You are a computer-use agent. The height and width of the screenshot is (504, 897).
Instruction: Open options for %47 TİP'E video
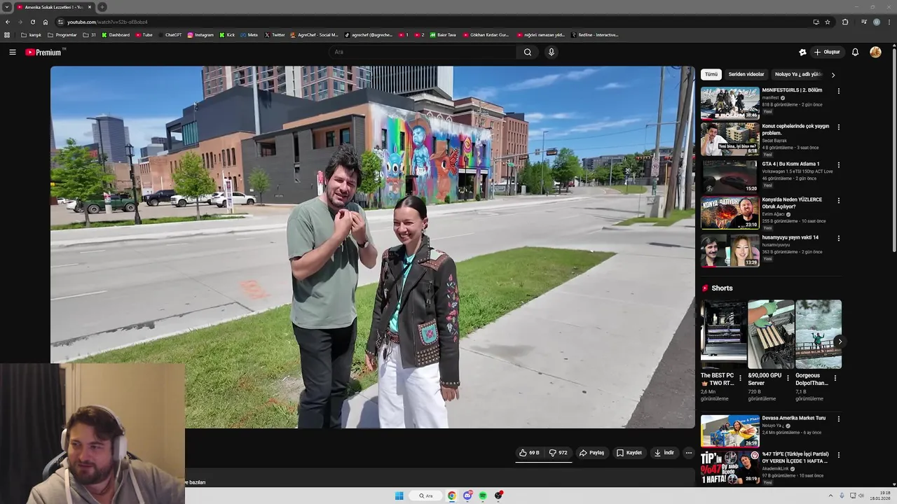[839, 455]
